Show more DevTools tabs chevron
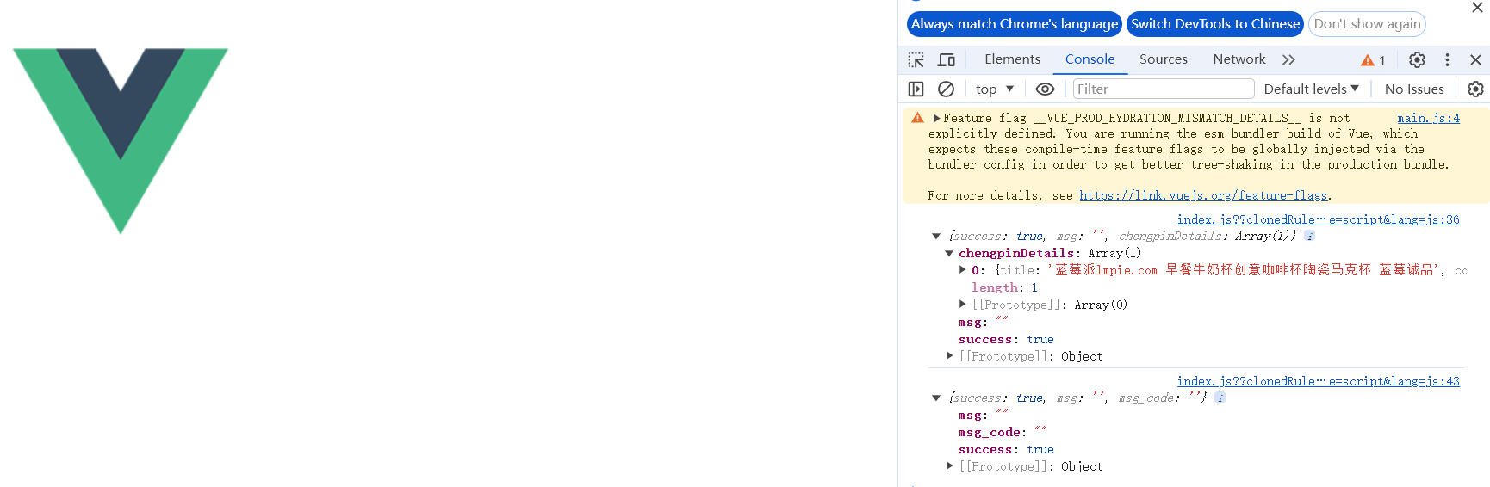 point(1288,59)
